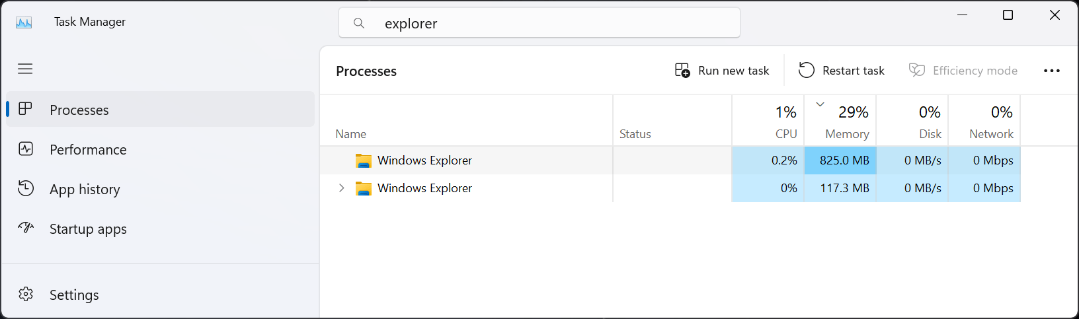Click the Restart task button
The image size is (1079, 319).
tap(842, 71)
